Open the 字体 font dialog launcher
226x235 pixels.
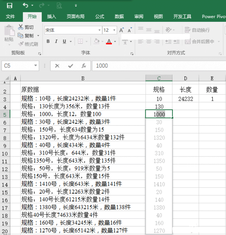click(x=132, y=54)
